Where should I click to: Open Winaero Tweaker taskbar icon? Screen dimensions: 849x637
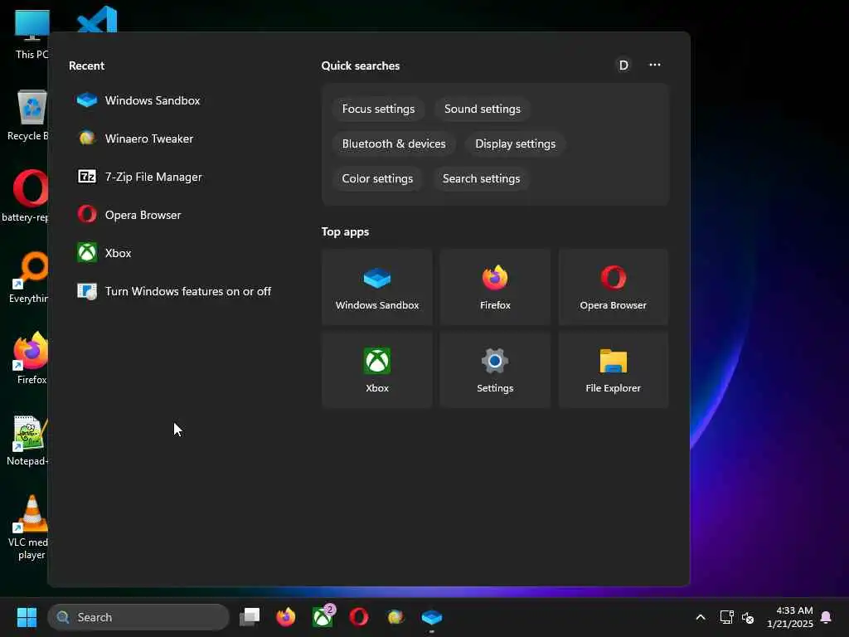395,617
